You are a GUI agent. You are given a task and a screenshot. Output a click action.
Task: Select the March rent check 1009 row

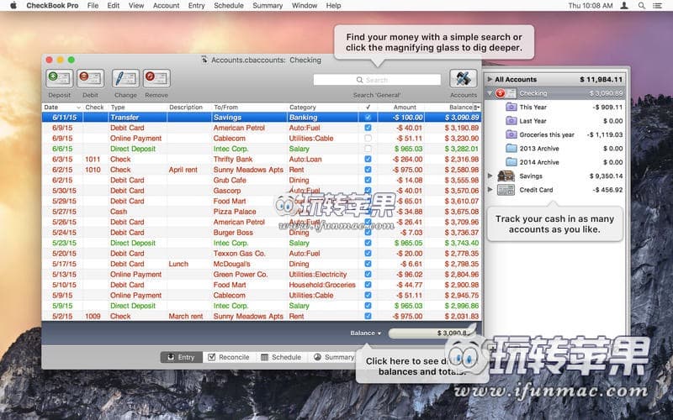click(x=262, y=317)
